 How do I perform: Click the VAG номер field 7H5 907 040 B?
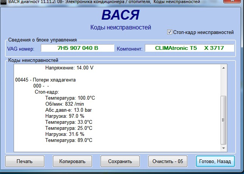[78, 48]
